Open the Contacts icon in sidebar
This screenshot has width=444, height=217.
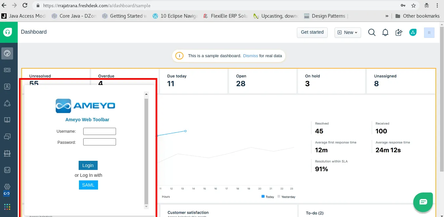(7, 87)
